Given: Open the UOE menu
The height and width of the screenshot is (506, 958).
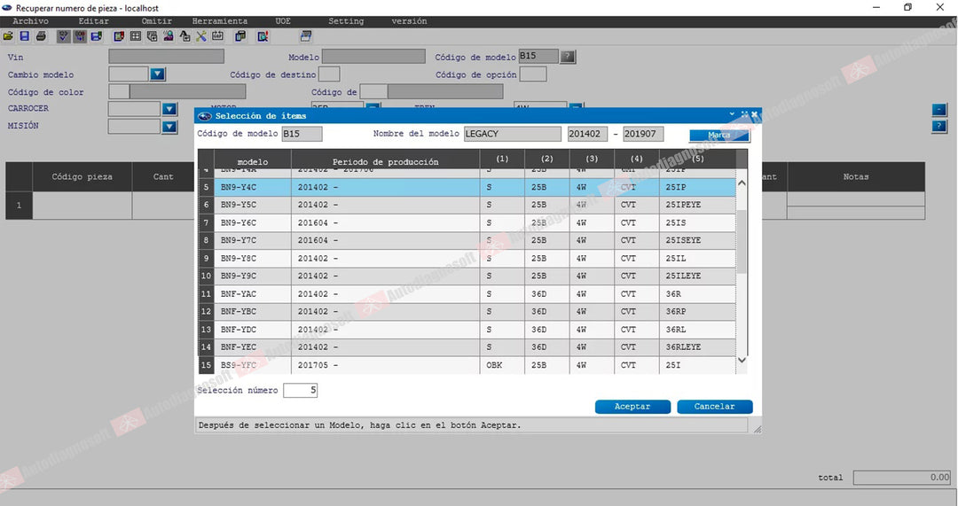Looking at the screenshot, I should (283, 20).
